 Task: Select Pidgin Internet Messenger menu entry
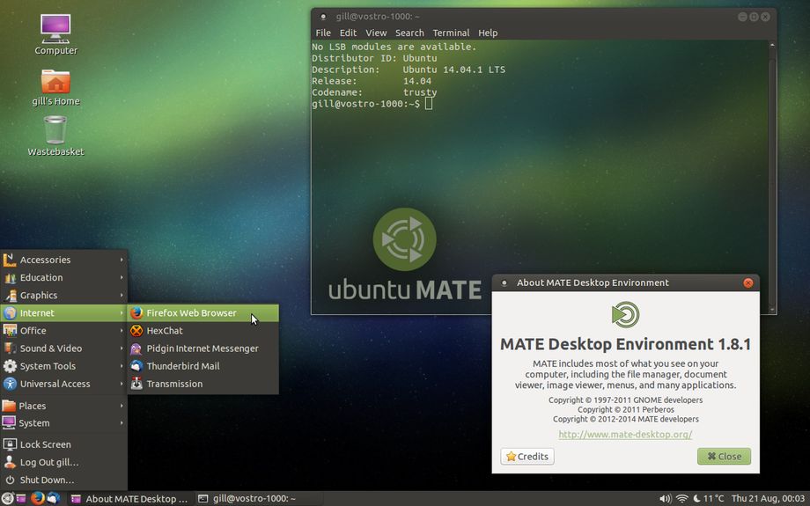click(202, 348)
